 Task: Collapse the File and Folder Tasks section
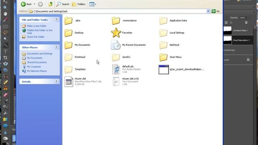[56, 20]
